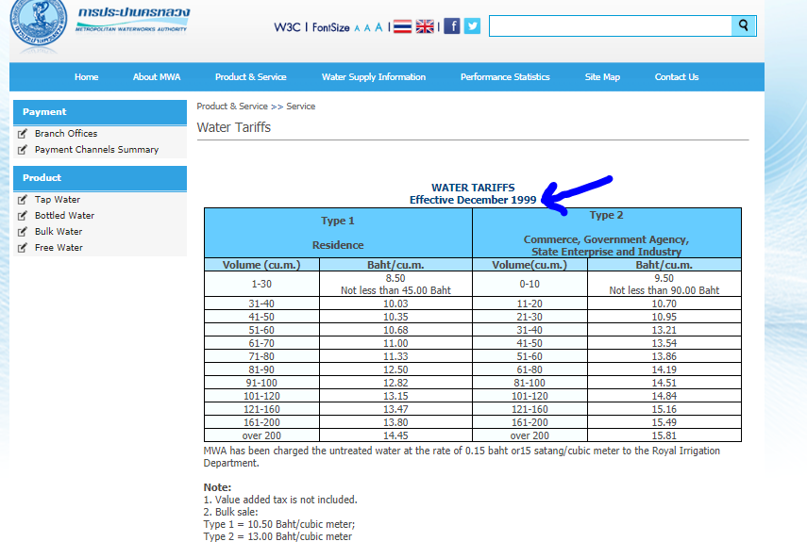The height and width of the screenshot is (558, 807).
Task: Click the edit icon beside Tap Water
Action: [x=22, y=200]
